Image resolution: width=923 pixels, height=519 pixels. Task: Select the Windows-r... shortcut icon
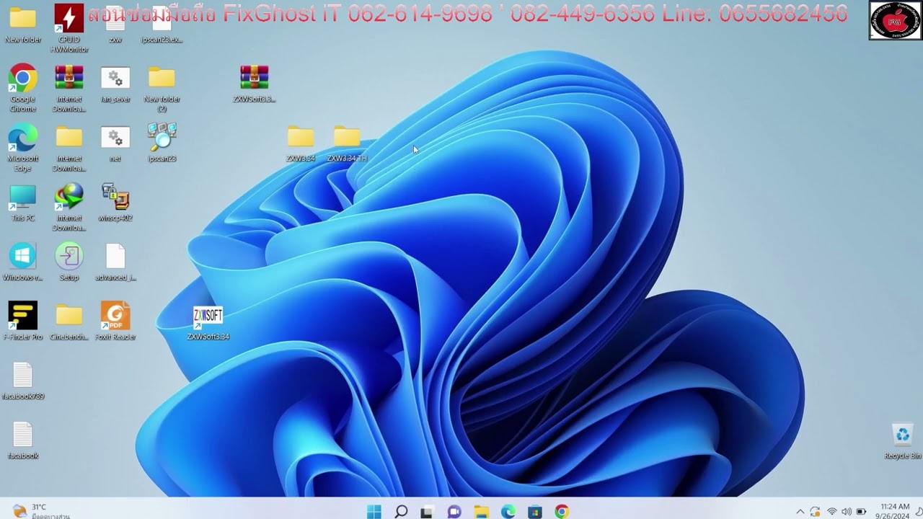pyautogui.click(x=23, y=262)
